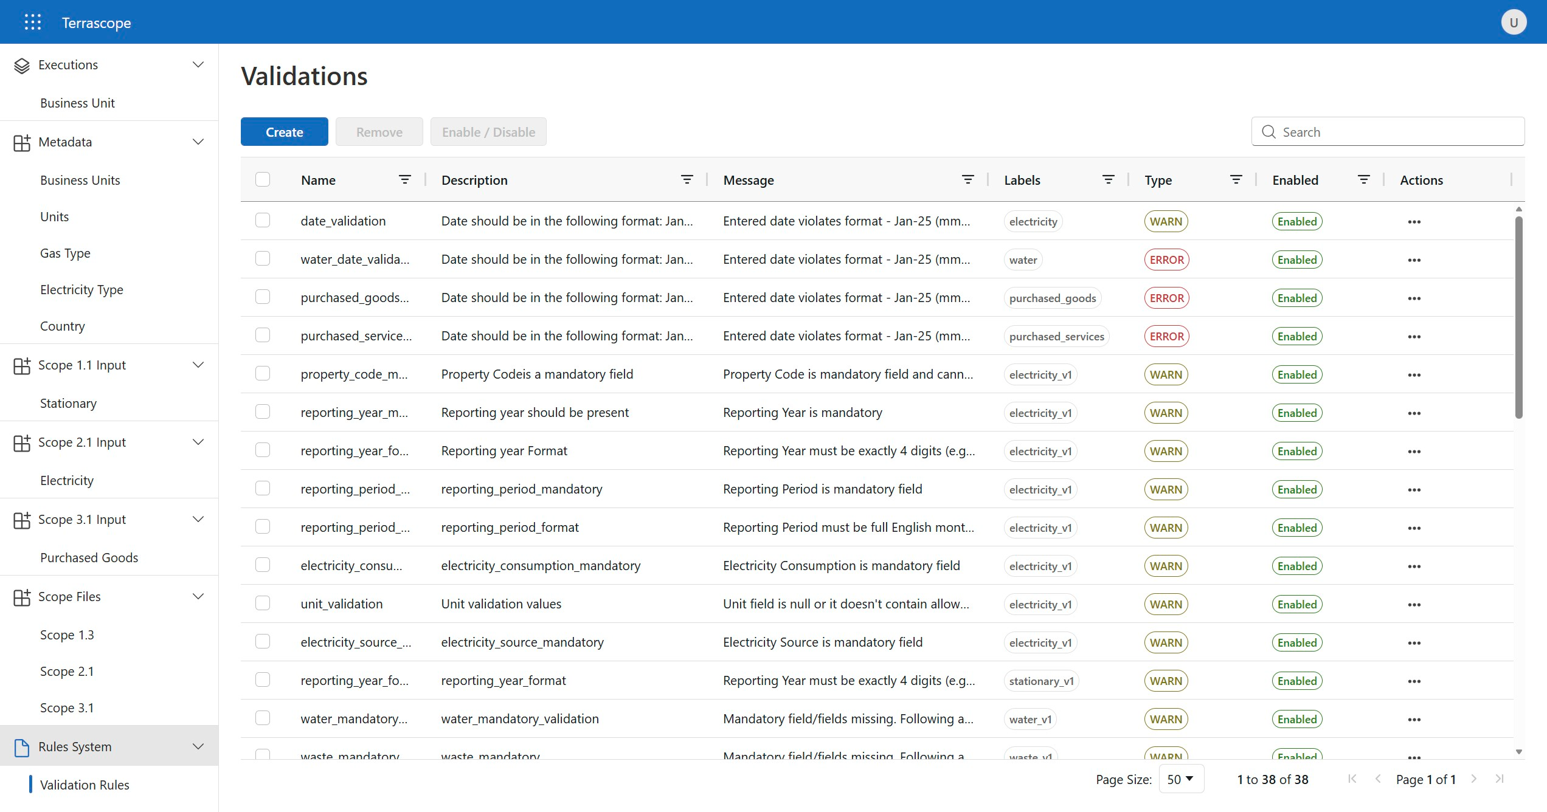Open Validation Rules sidebar item
The height and width of the screenshot is (812, 1547).
[85, 785]
